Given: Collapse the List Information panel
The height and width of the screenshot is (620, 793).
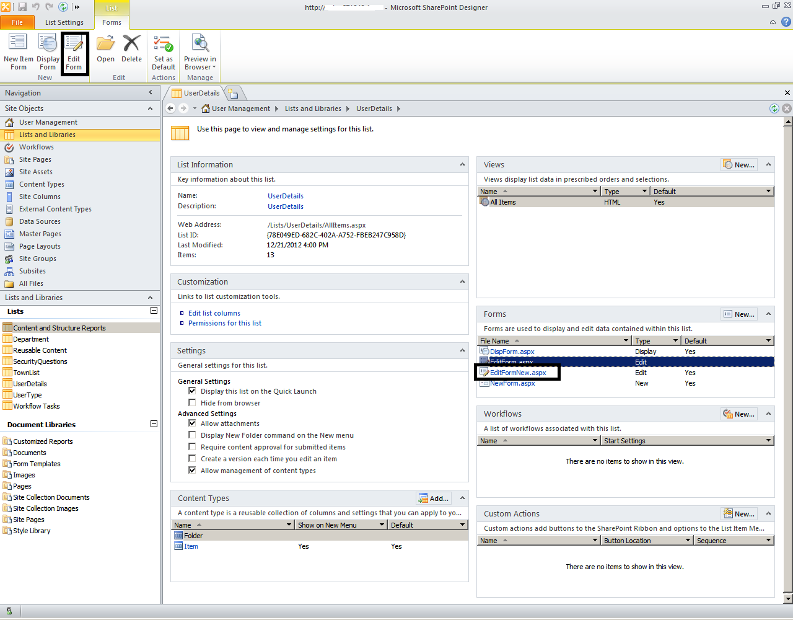Looking at the screenshot, I should click(x=462, y=164).
